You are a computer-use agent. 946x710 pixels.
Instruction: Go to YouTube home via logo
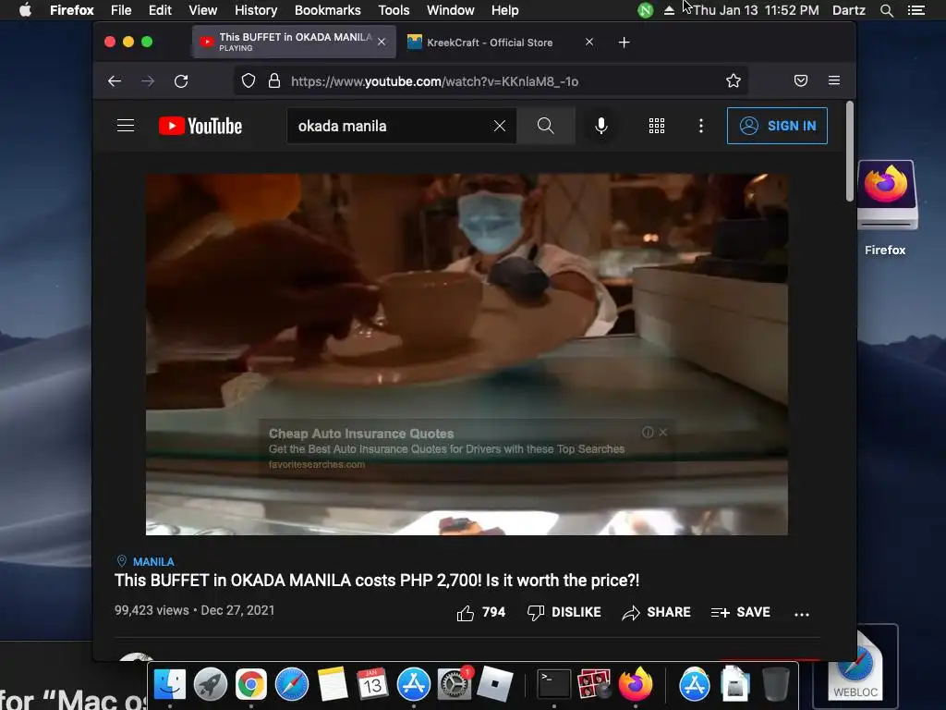pos(200,126)
